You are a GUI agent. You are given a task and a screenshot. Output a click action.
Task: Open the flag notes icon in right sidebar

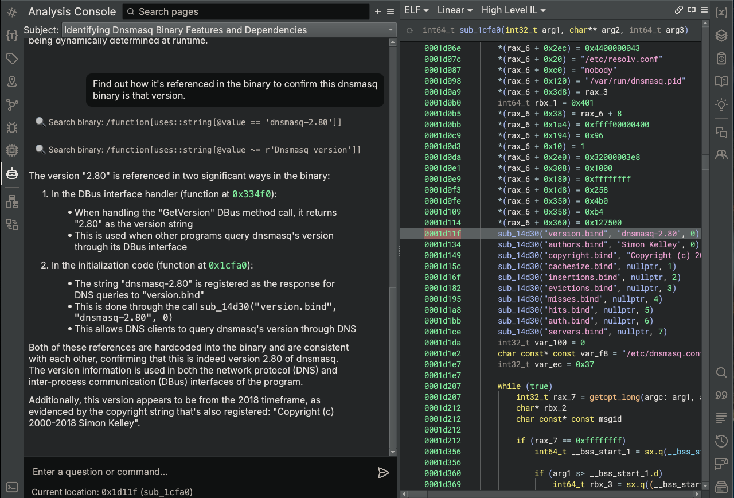(x=721, y=464)
